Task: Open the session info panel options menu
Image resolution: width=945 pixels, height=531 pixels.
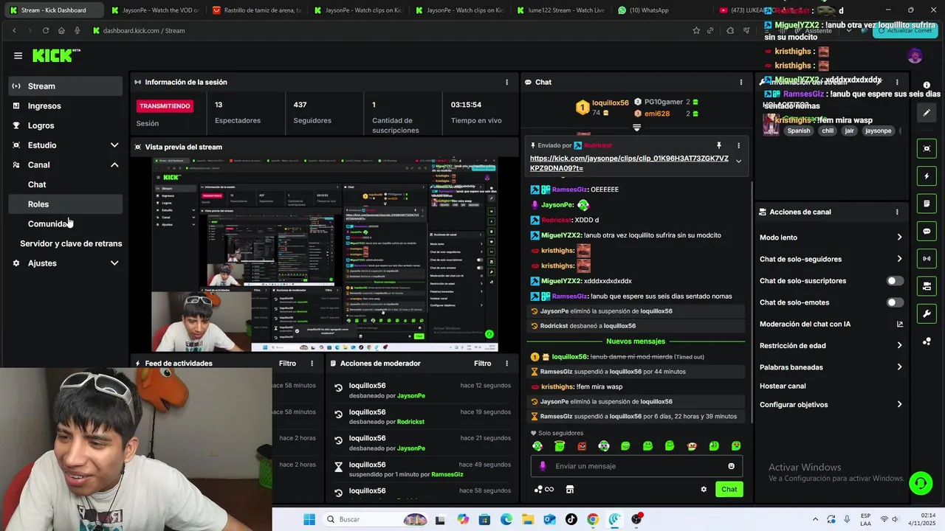Action: [x=506, y=82]
